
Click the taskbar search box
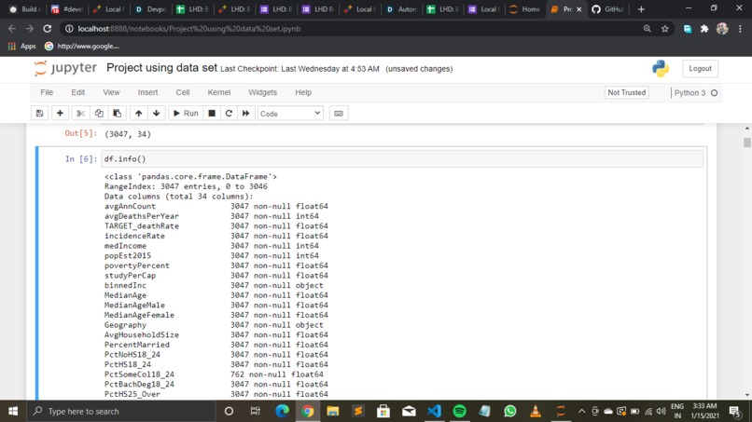(121, 411)
